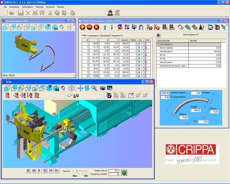
Task: Click the home view icon in T030
Action: (63, 88)
